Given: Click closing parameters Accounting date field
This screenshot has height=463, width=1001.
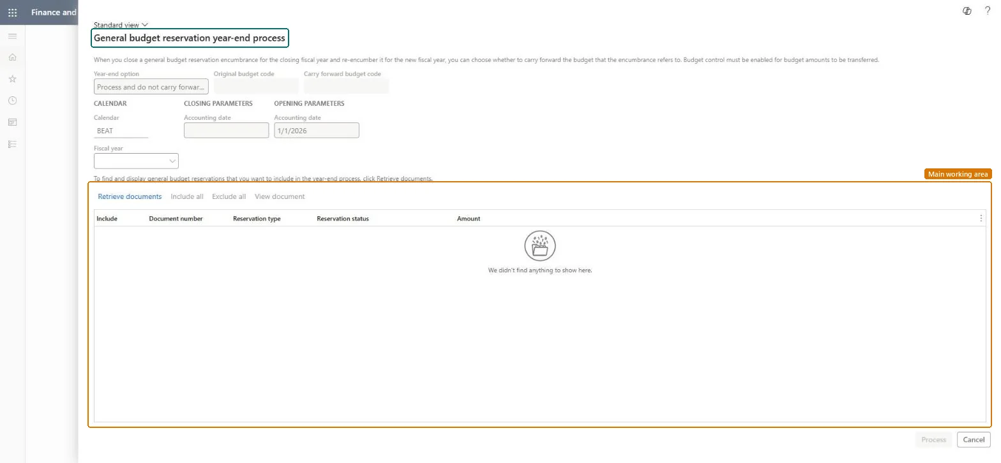Looking at the screenshot, I should click(226, 130).
